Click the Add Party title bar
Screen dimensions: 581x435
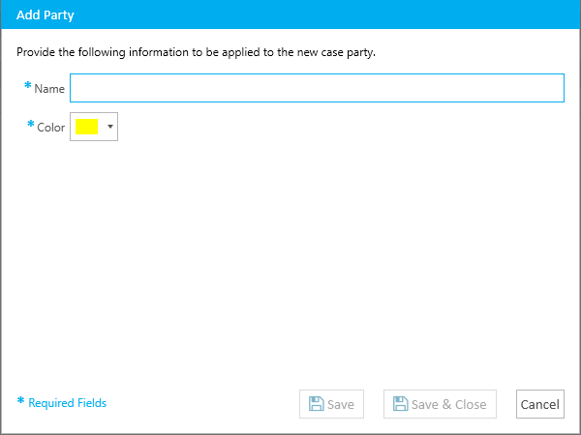[290, 14]
